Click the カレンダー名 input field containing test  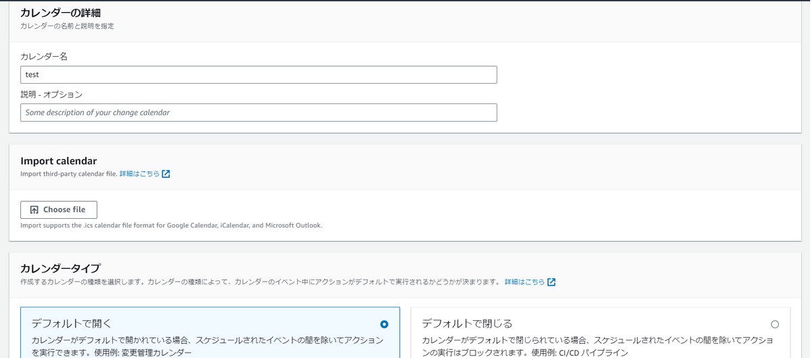[x=258, y=75]
